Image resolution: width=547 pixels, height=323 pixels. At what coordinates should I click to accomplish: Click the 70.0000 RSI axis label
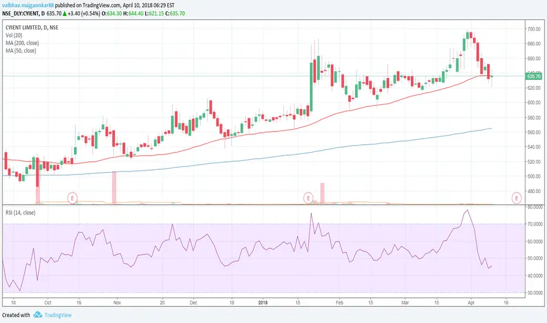pos(535,224)
